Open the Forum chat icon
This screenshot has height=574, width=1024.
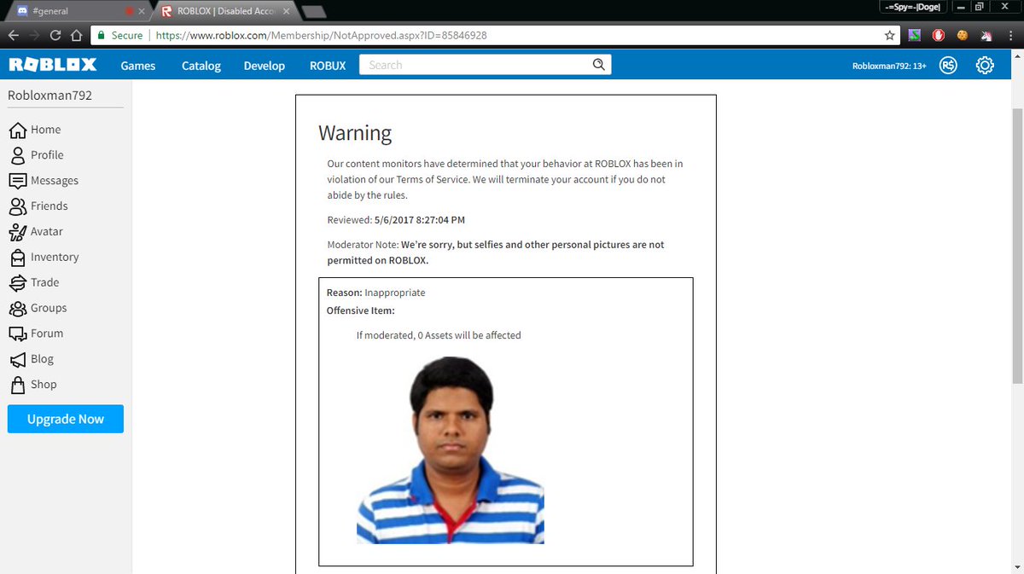coord(17,333)
